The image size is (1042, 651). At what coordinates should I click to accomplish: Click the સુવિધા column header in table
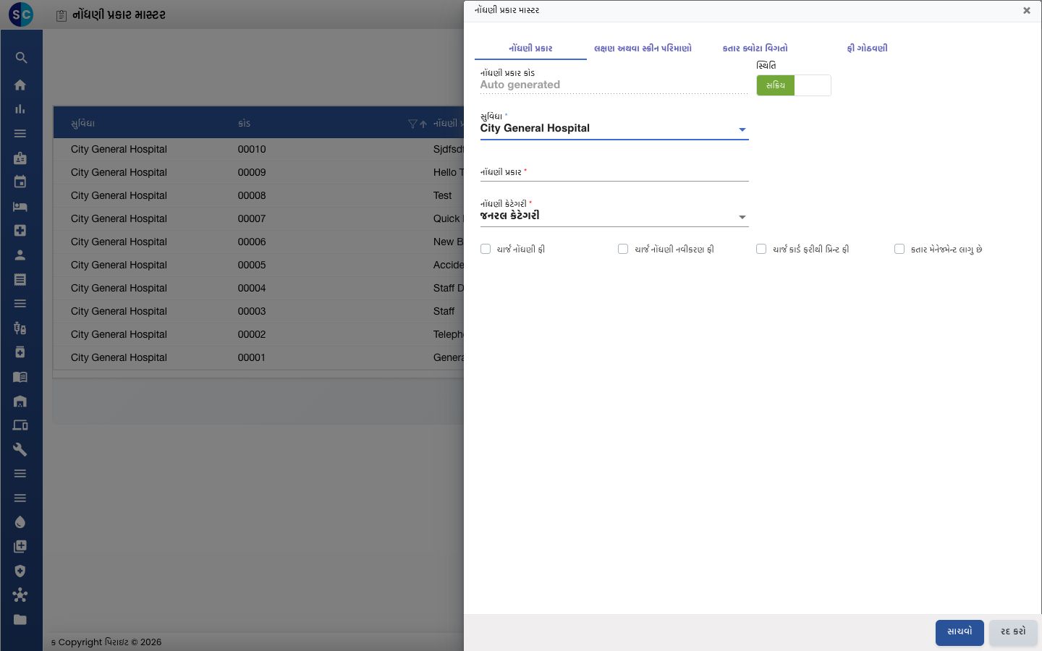click(x=82, y=124)
